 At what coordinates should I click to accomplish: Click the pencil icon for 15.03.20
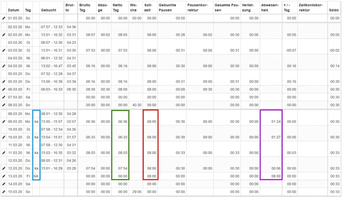coord(4,192)
